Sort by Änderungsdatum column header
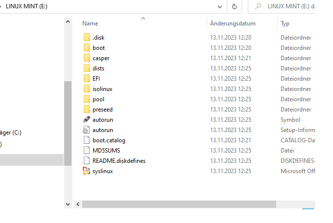Image resolution: width=333 pixels, height=223 pixels. (233, 23)
